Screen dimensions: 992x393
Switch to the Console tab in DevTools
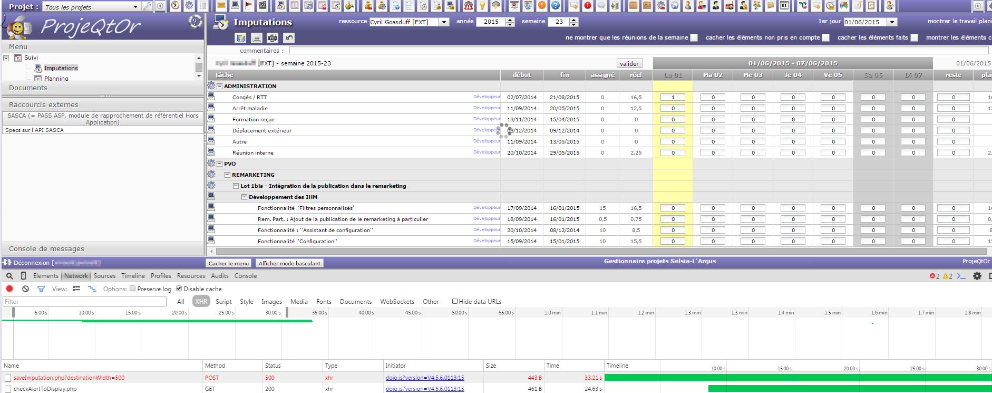click(x=245, y=276)
